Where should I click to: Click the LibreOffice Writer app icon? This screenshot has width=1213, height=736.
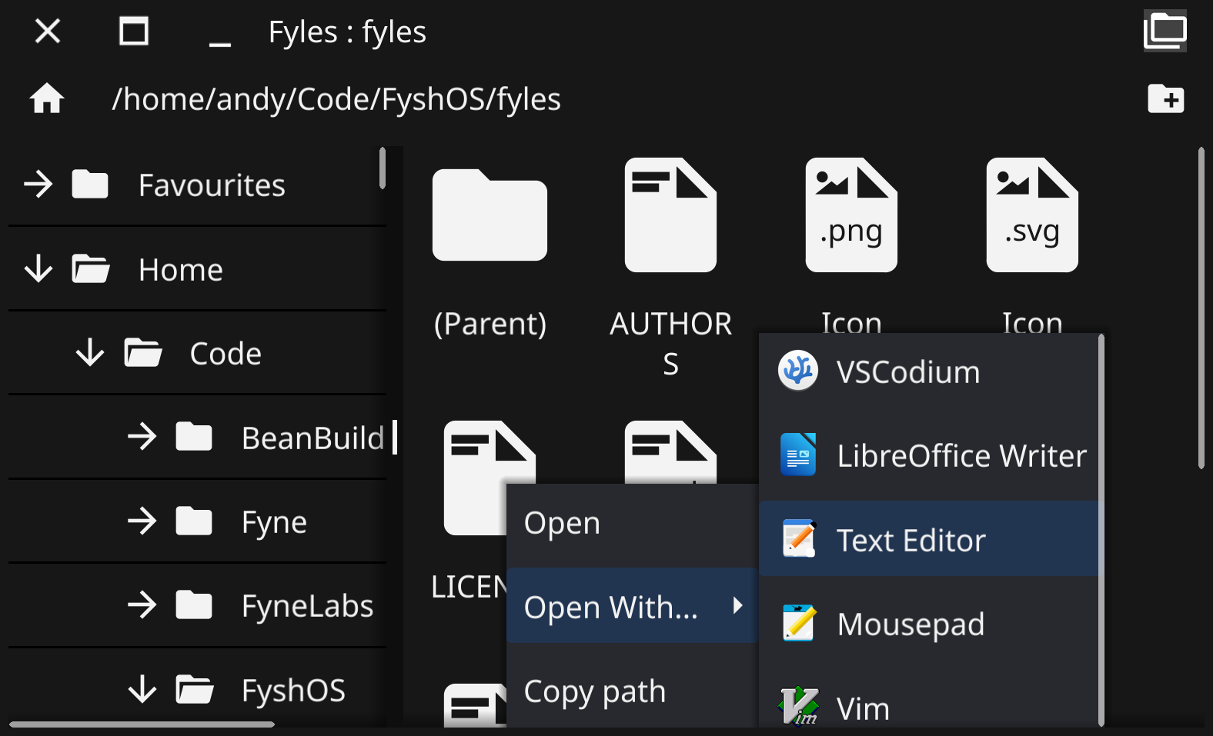pos(798,455)
